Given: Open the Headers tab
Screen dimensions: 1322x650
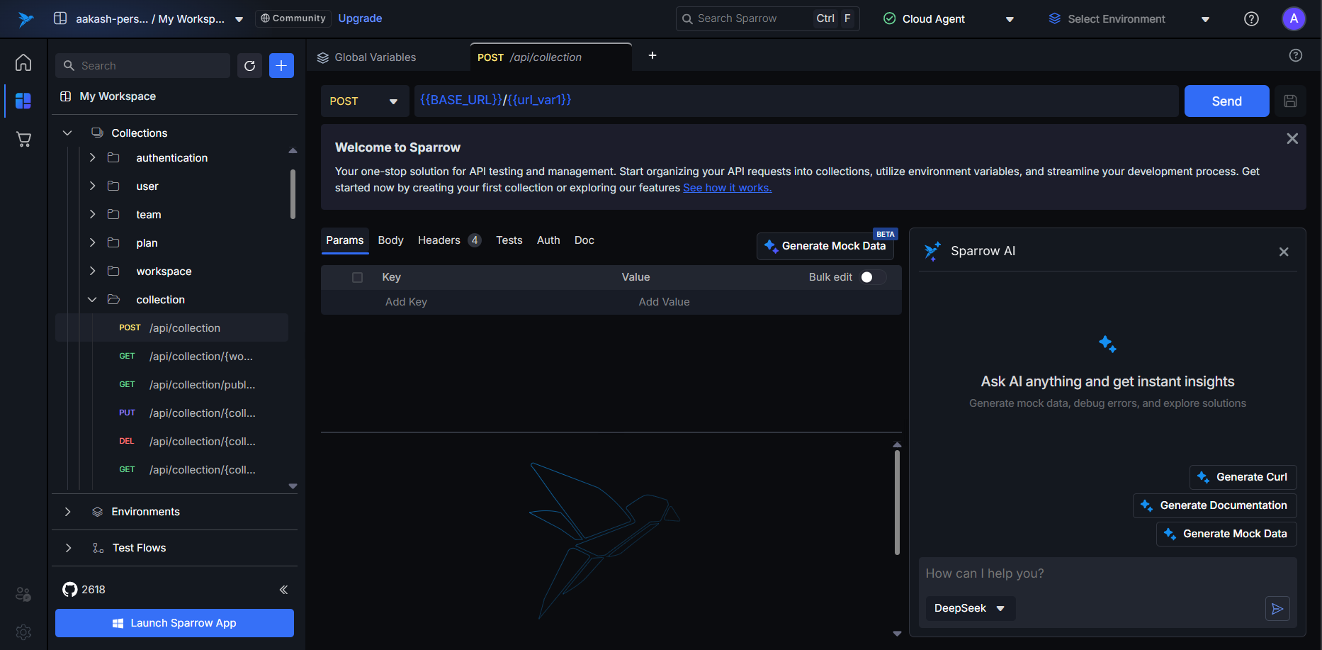Looking at the screenshot, I should [449, 240].
